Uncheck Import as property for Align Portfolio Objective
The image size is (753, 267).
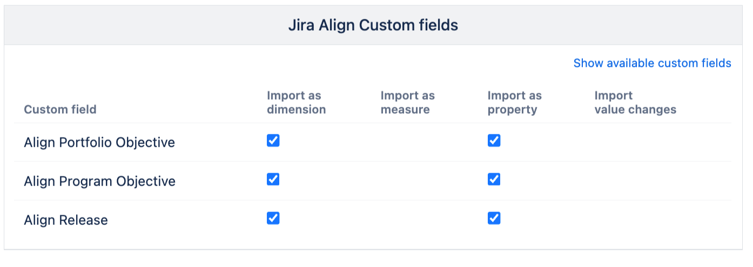494,141
